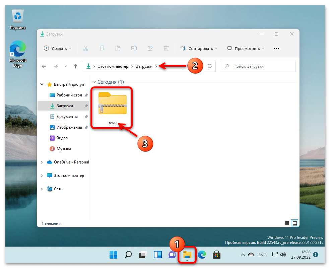This screenshot has width=330, height=268.
Task: Switch ENG input language
Action: point(262,255)
